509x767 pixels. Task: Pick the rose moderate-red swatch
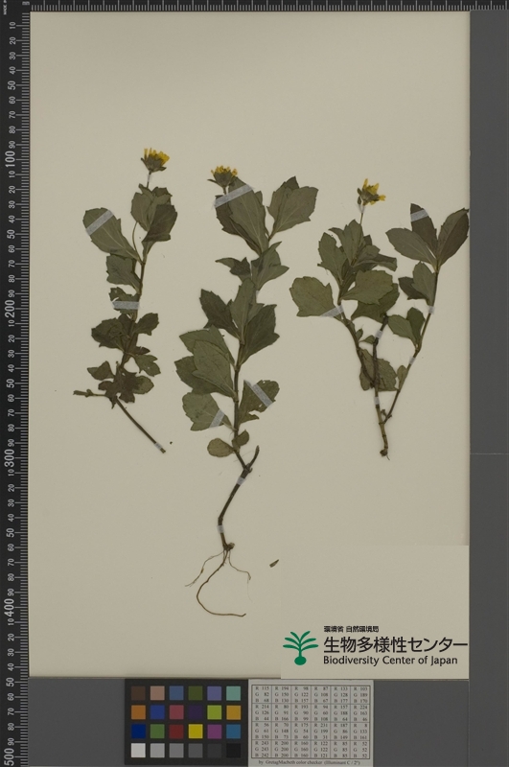[x=176, y=712]
